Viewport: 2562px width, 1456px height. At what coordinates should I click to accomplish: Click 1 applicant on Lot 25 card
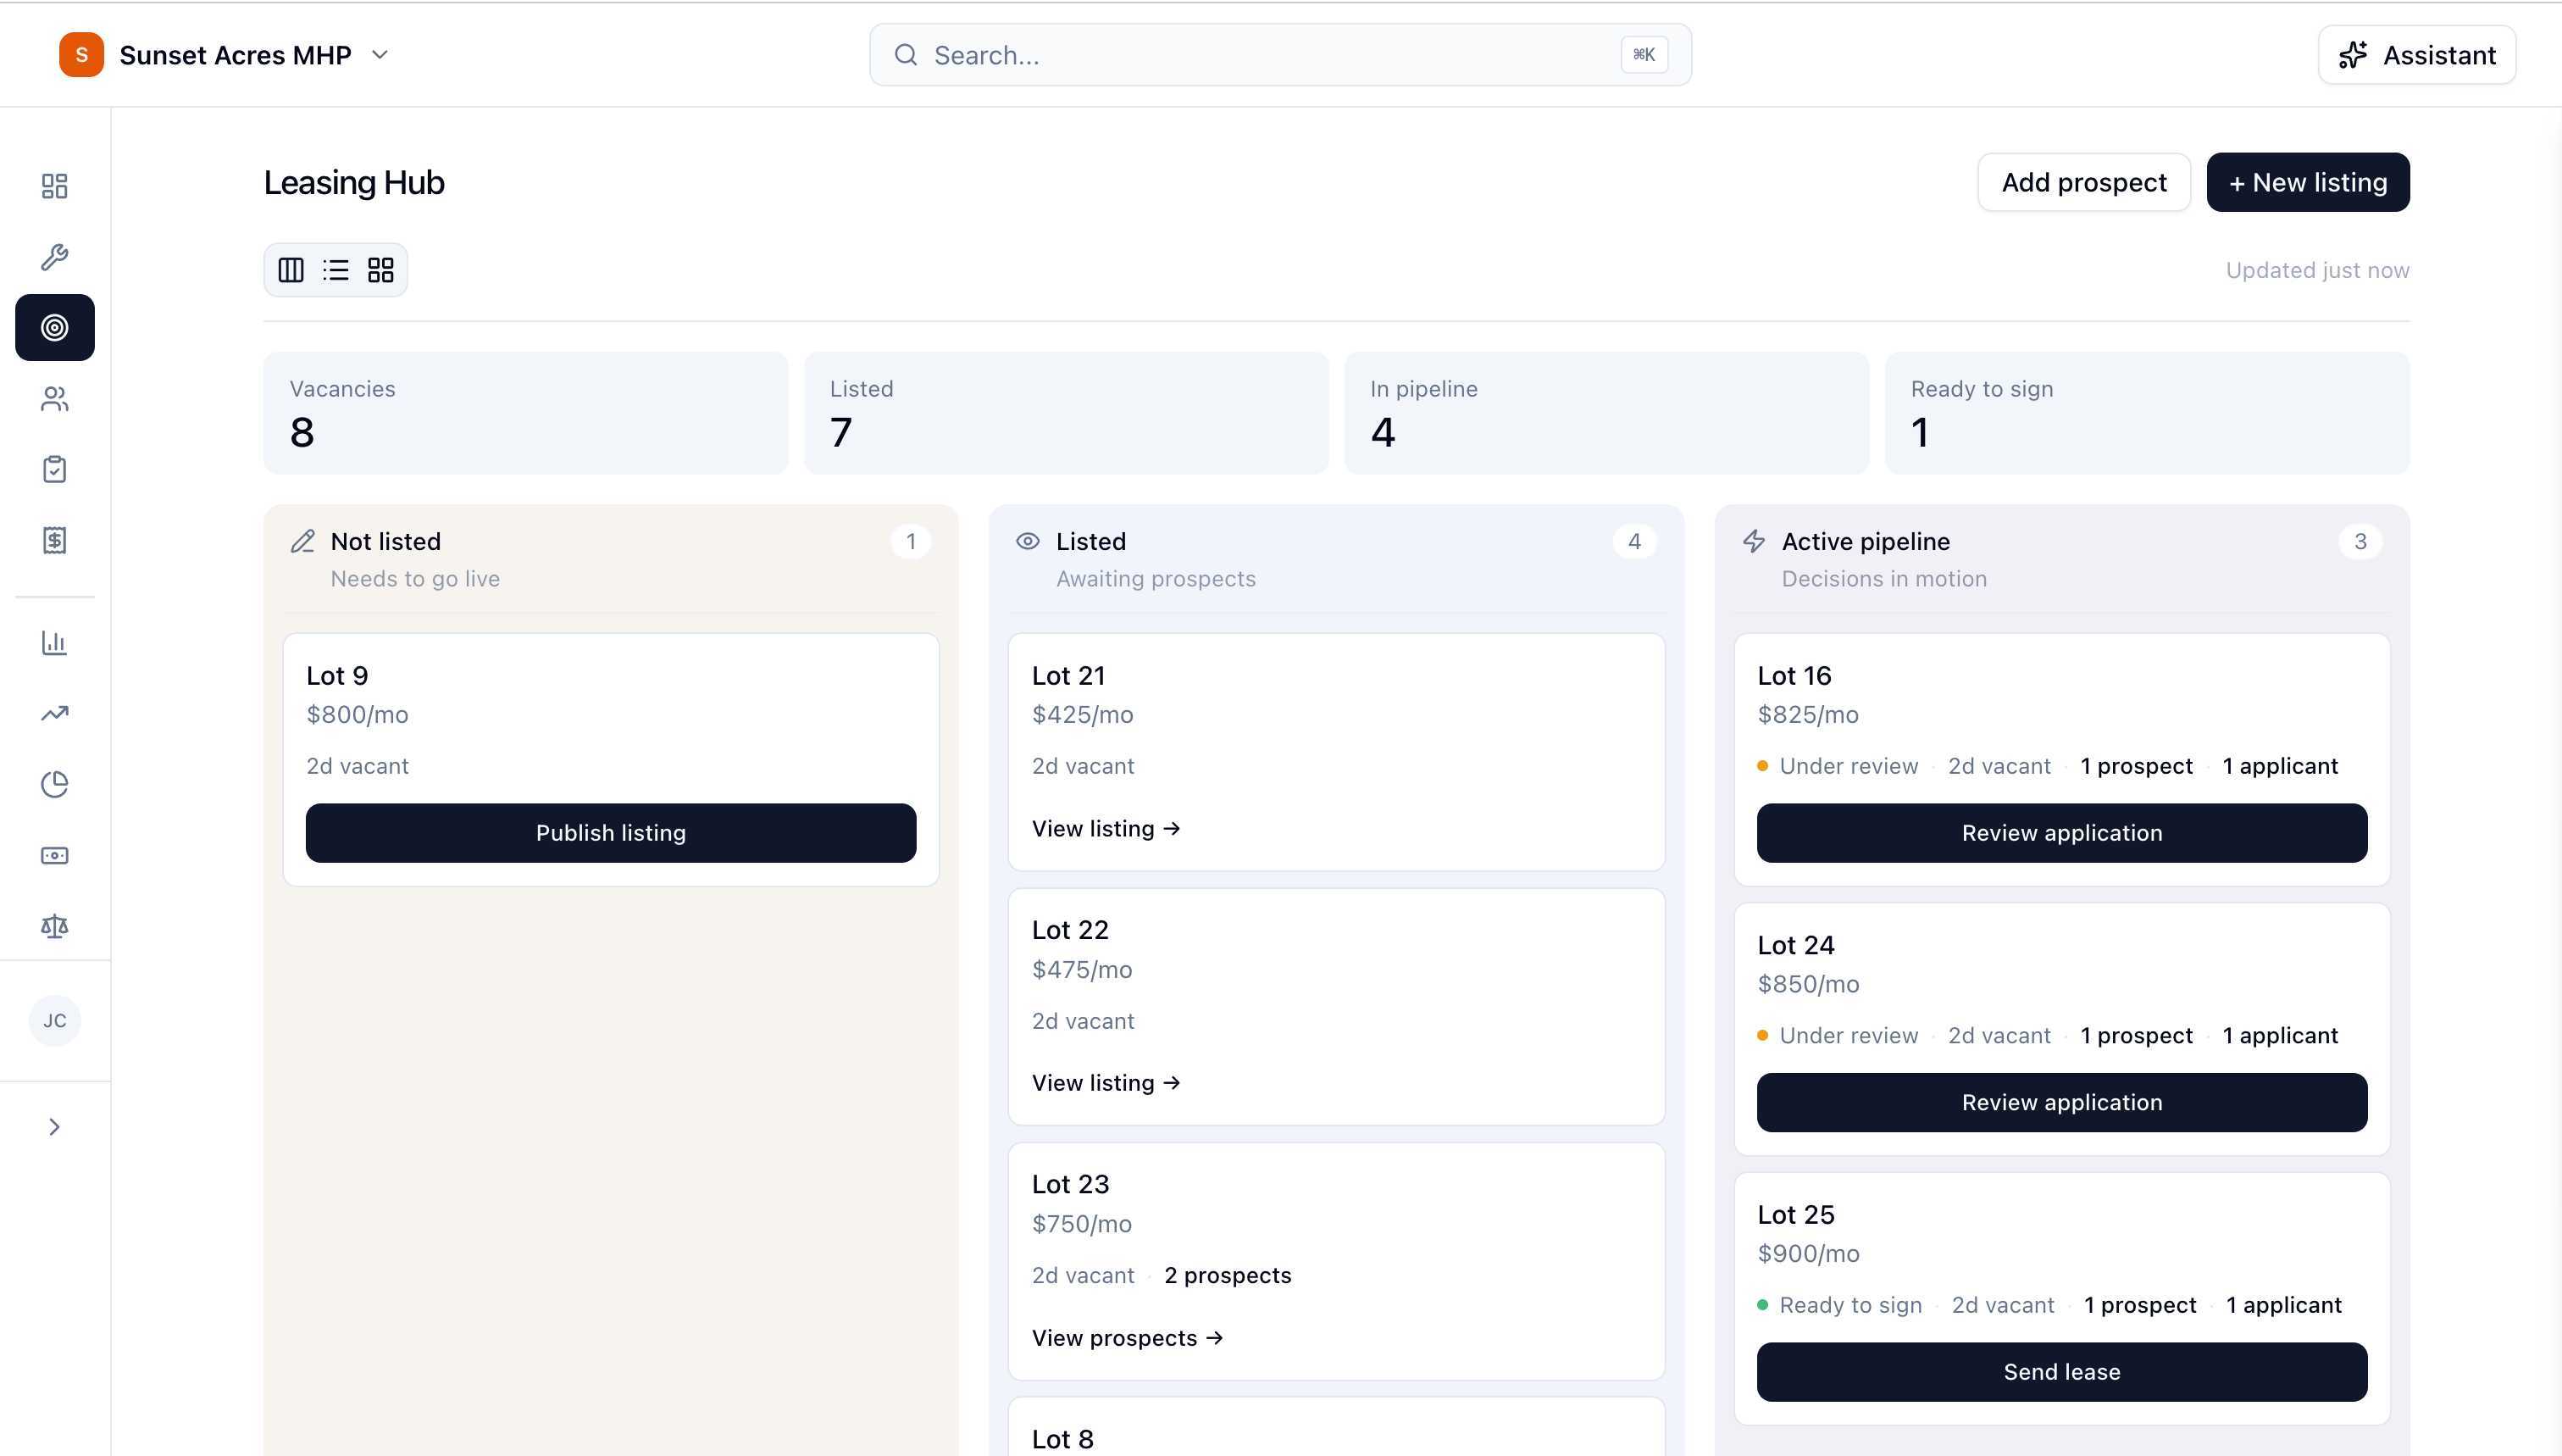click(x=2283, y=1305)
